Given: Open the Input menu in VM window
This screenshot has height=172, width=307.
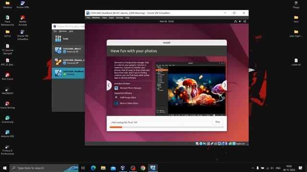Looking at the screenshot, I should 111,18.
